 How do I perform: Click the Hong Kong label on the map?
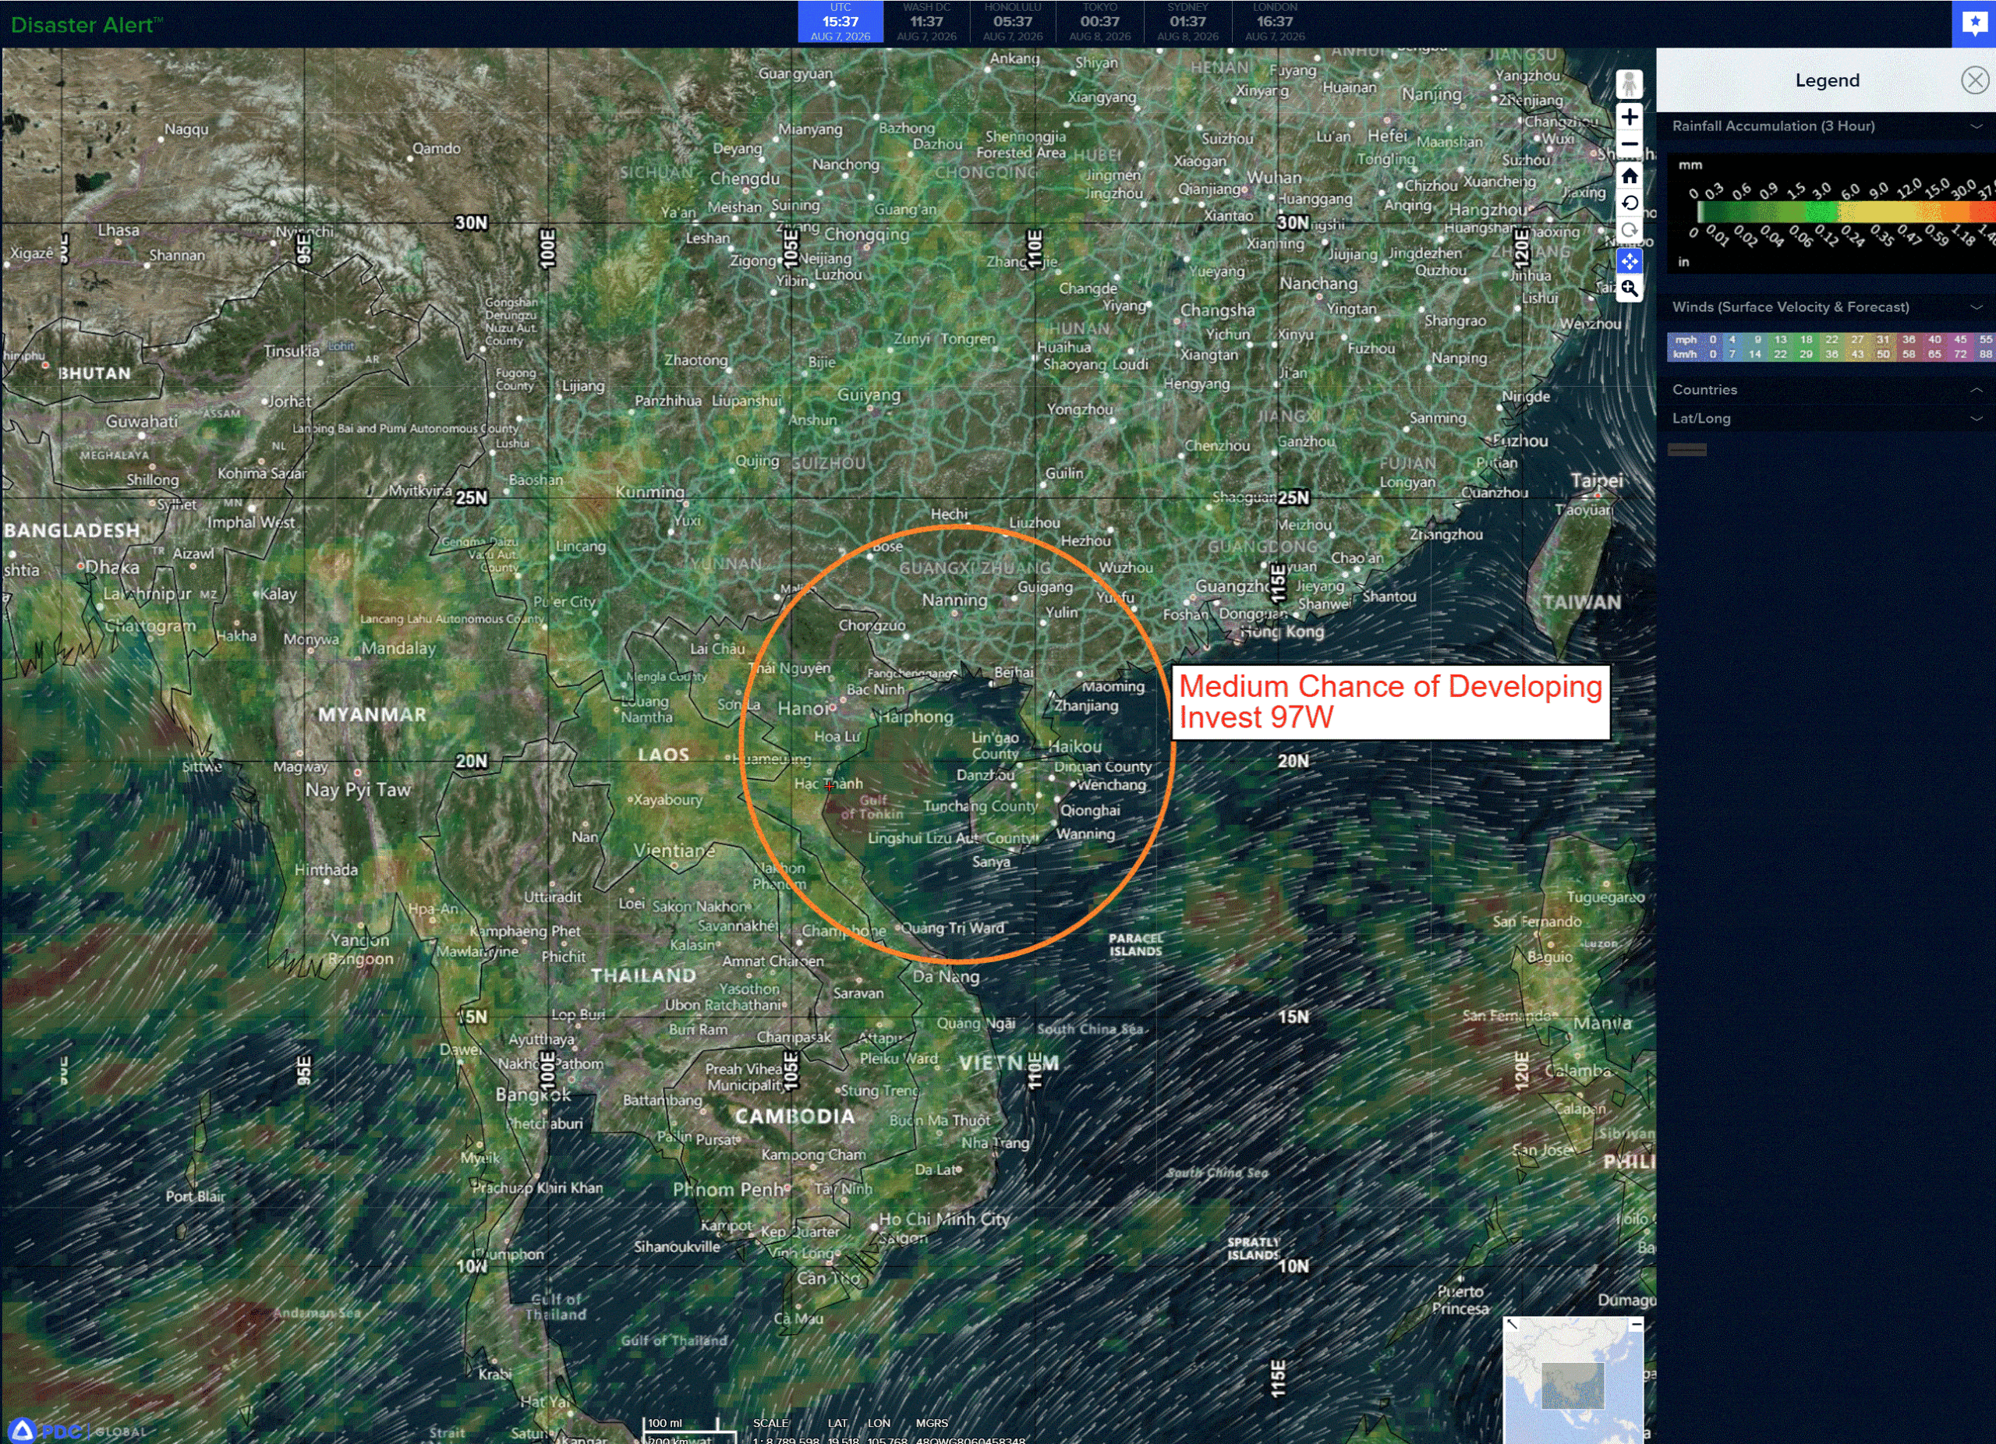(1283, 631)
